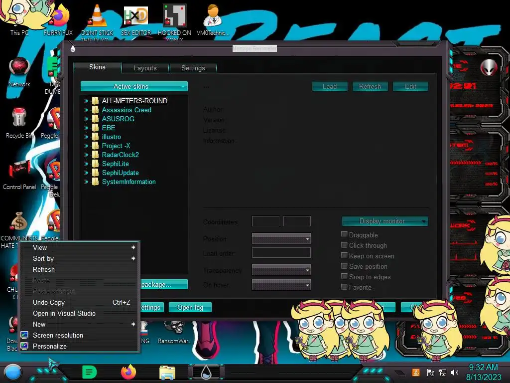Click the Refresh button in Rainmeter
510x383 pixels.
(370, 86)
